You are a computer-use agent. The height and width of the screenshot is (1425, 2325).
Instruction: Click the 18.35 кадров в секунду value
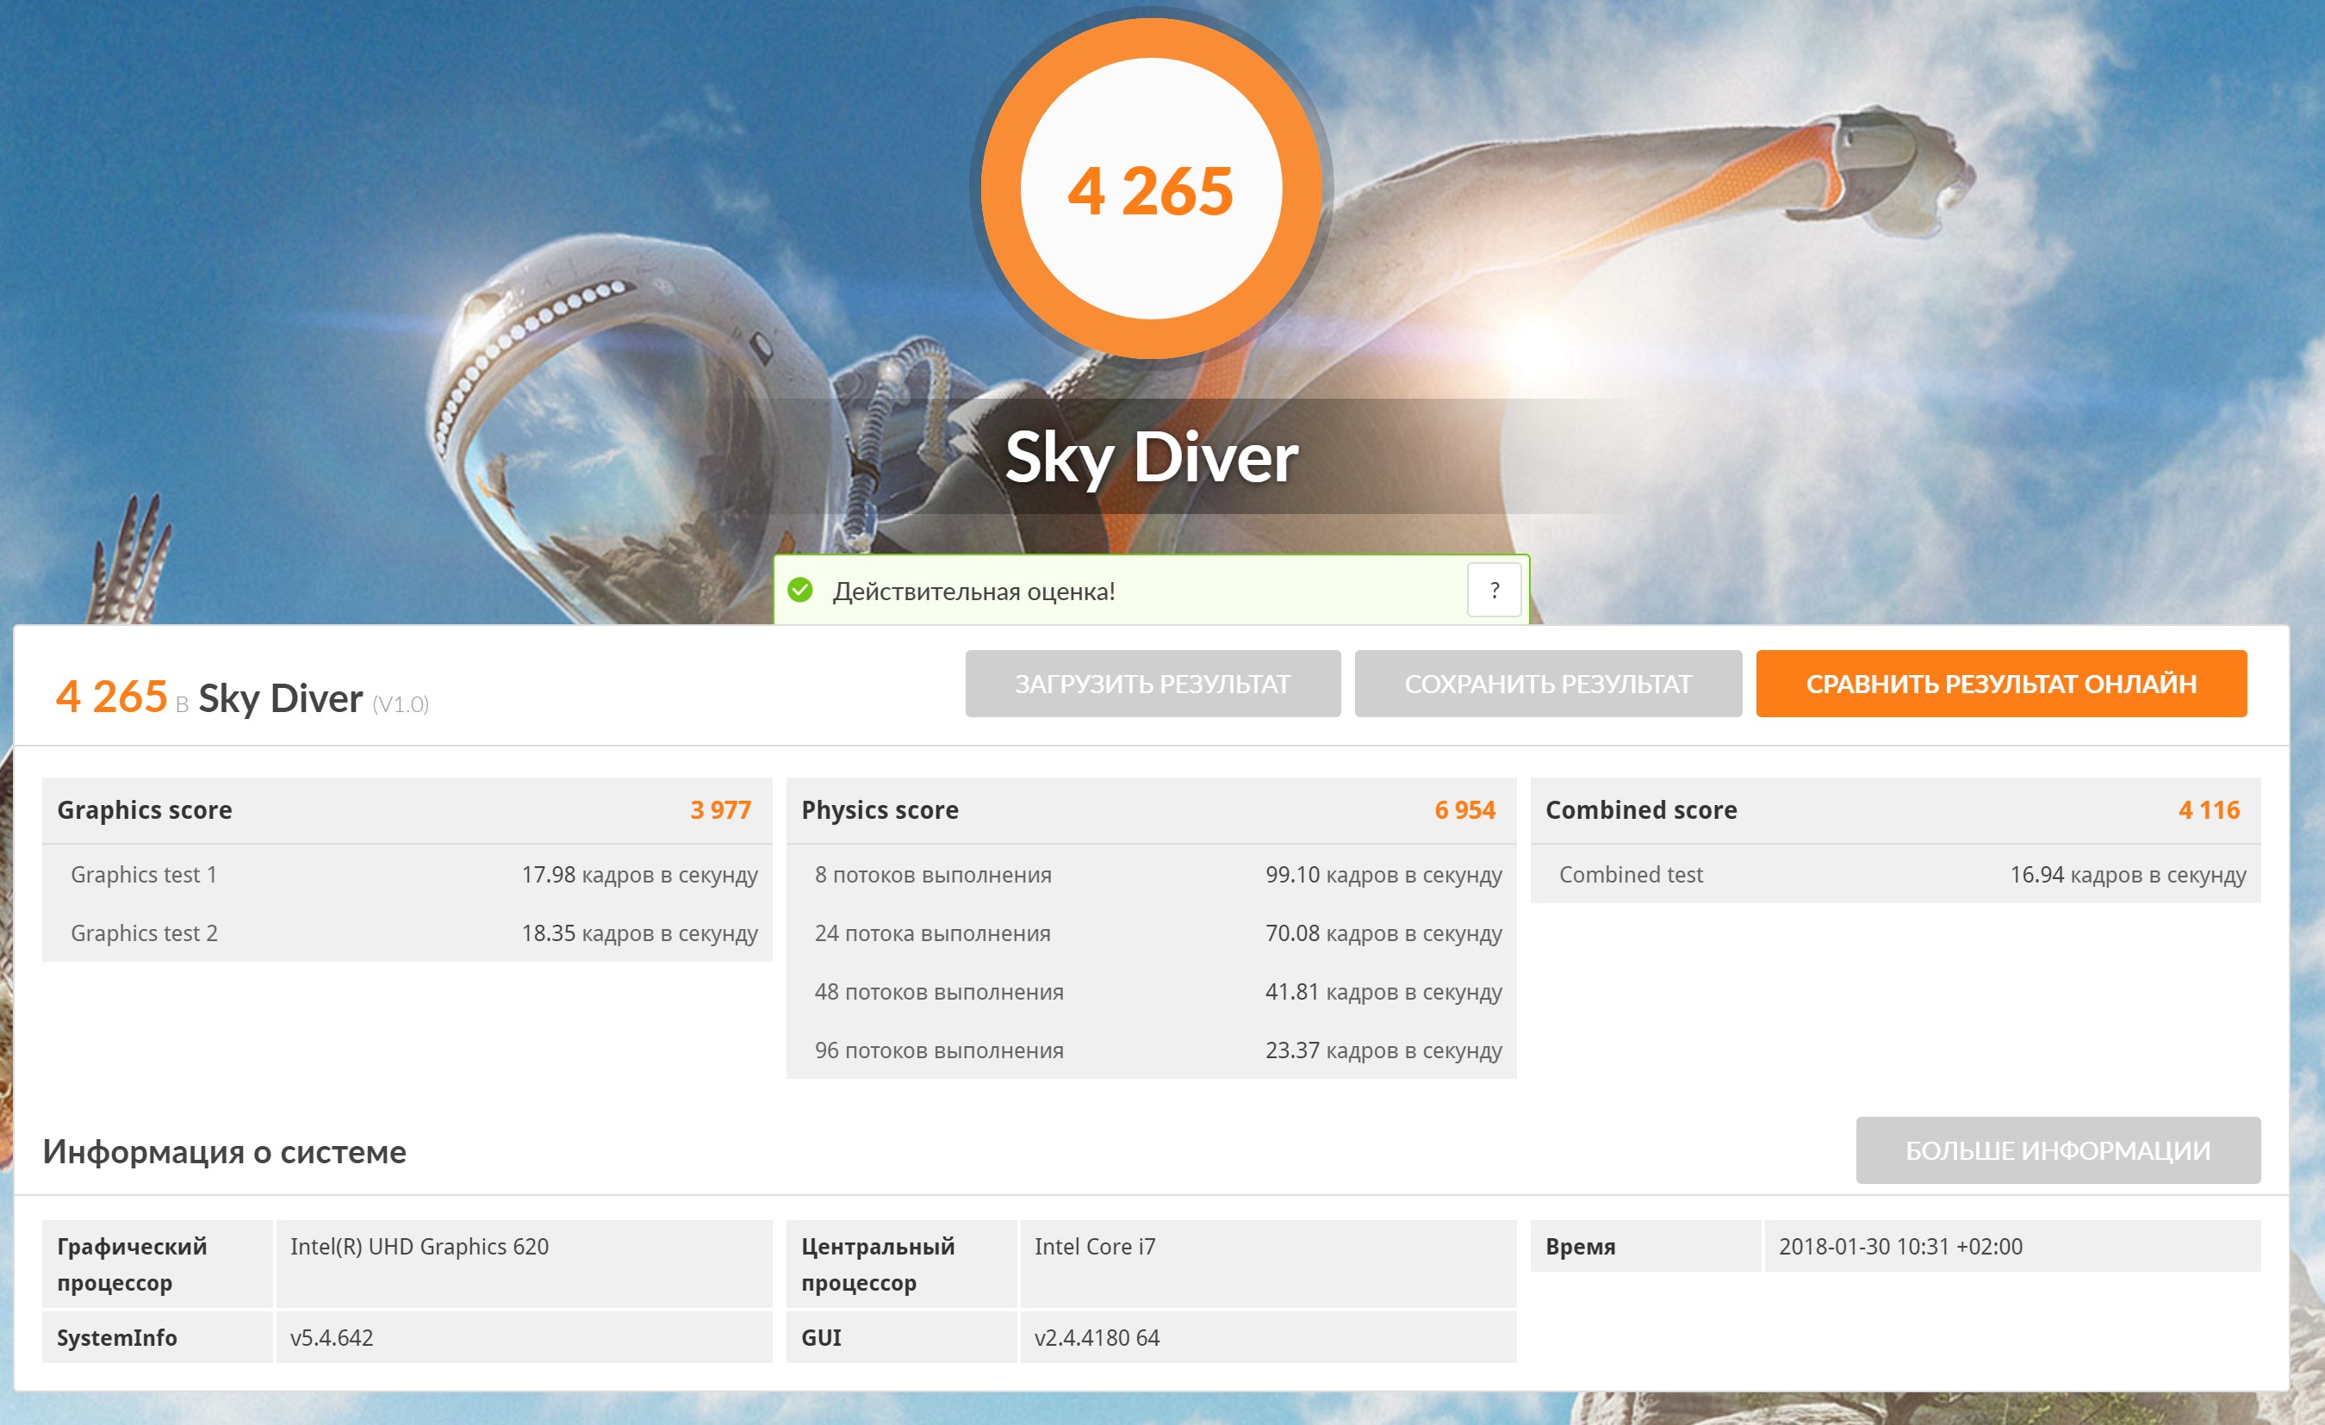640,933
